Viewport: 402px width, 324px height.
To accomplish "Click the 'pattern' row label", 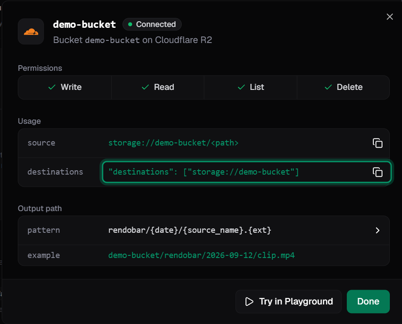I will pyautogui.click(x=43, y=230).
